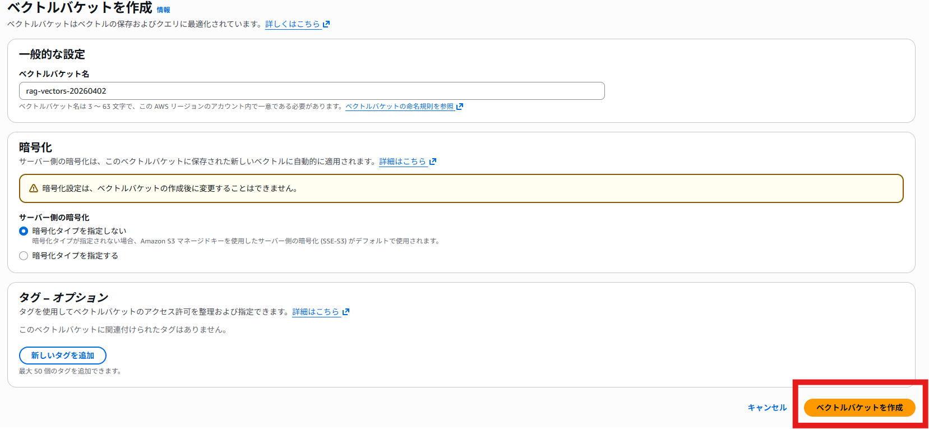Click 最大 50 個のタグを追加できます text
Screen dimensions: 929x429
click(x=71, y=371)
